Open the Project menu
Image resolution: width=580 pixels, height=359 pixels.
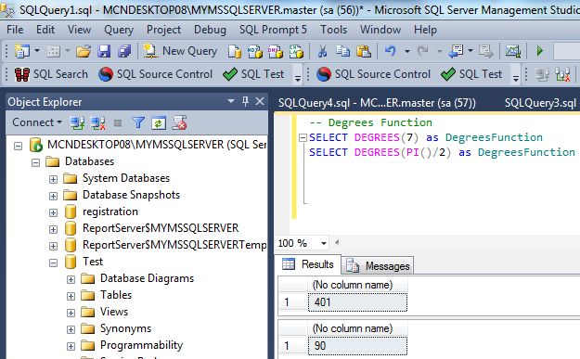tap(163, 30)
